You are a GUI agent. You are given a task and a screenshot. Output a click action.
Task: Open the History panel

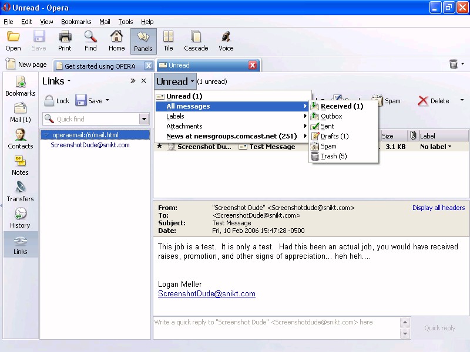pyautogui.click(x=20, y=218)
